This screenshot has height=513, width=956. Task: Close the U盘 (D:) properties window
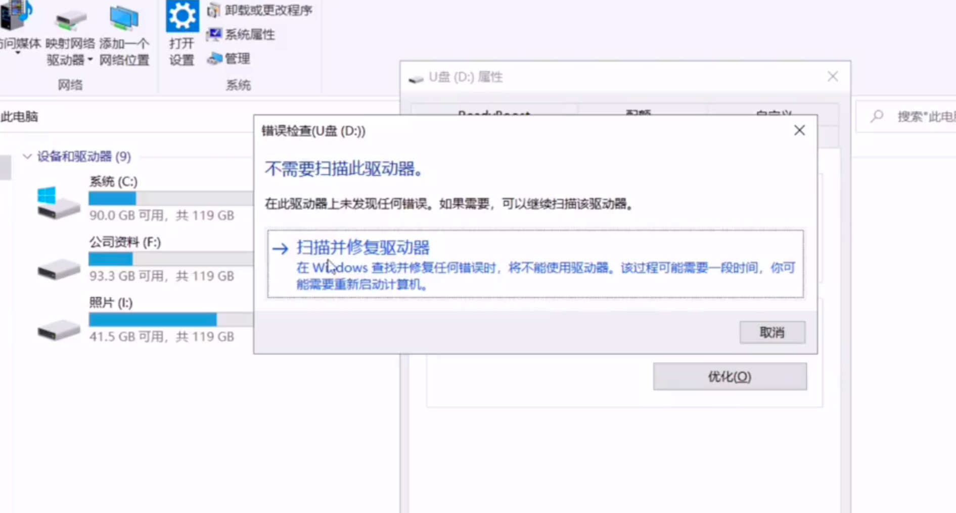point(833,76)
